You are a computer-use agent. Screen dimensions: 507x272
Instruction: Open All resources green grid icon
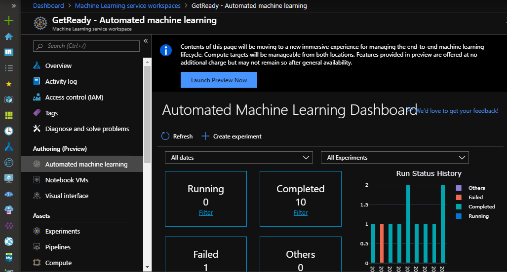(9, 115)
